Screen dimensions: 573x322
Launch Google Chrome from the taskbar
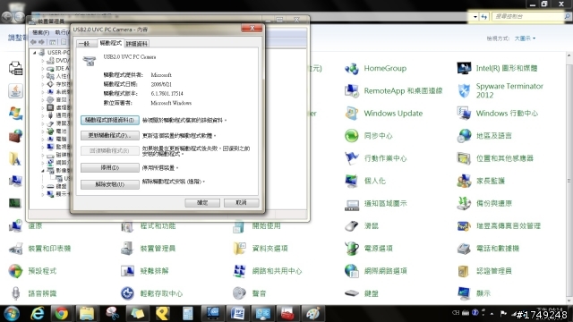[62, 313]
